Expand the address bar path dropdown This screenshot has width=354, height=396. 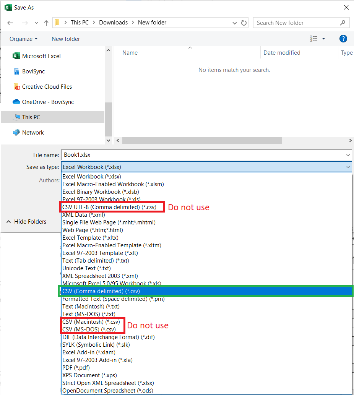pyautogui.click(x=235, y=23)
